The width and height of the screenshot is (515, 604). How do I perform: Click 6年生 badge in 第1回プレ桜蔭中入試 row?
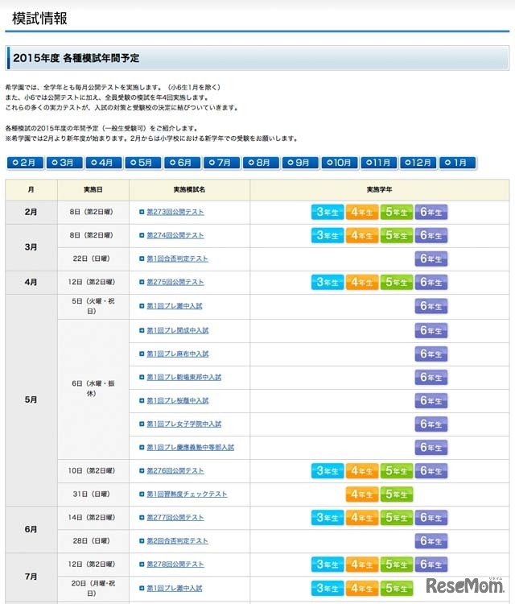431,400
